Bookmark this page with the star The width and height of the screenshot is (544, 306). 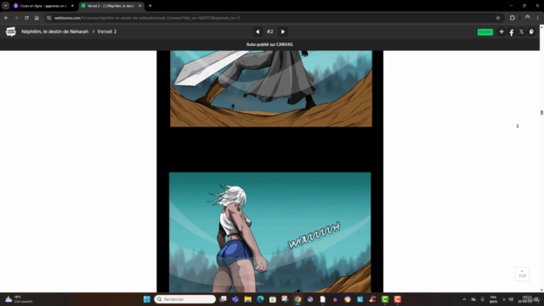coord(498,18)
